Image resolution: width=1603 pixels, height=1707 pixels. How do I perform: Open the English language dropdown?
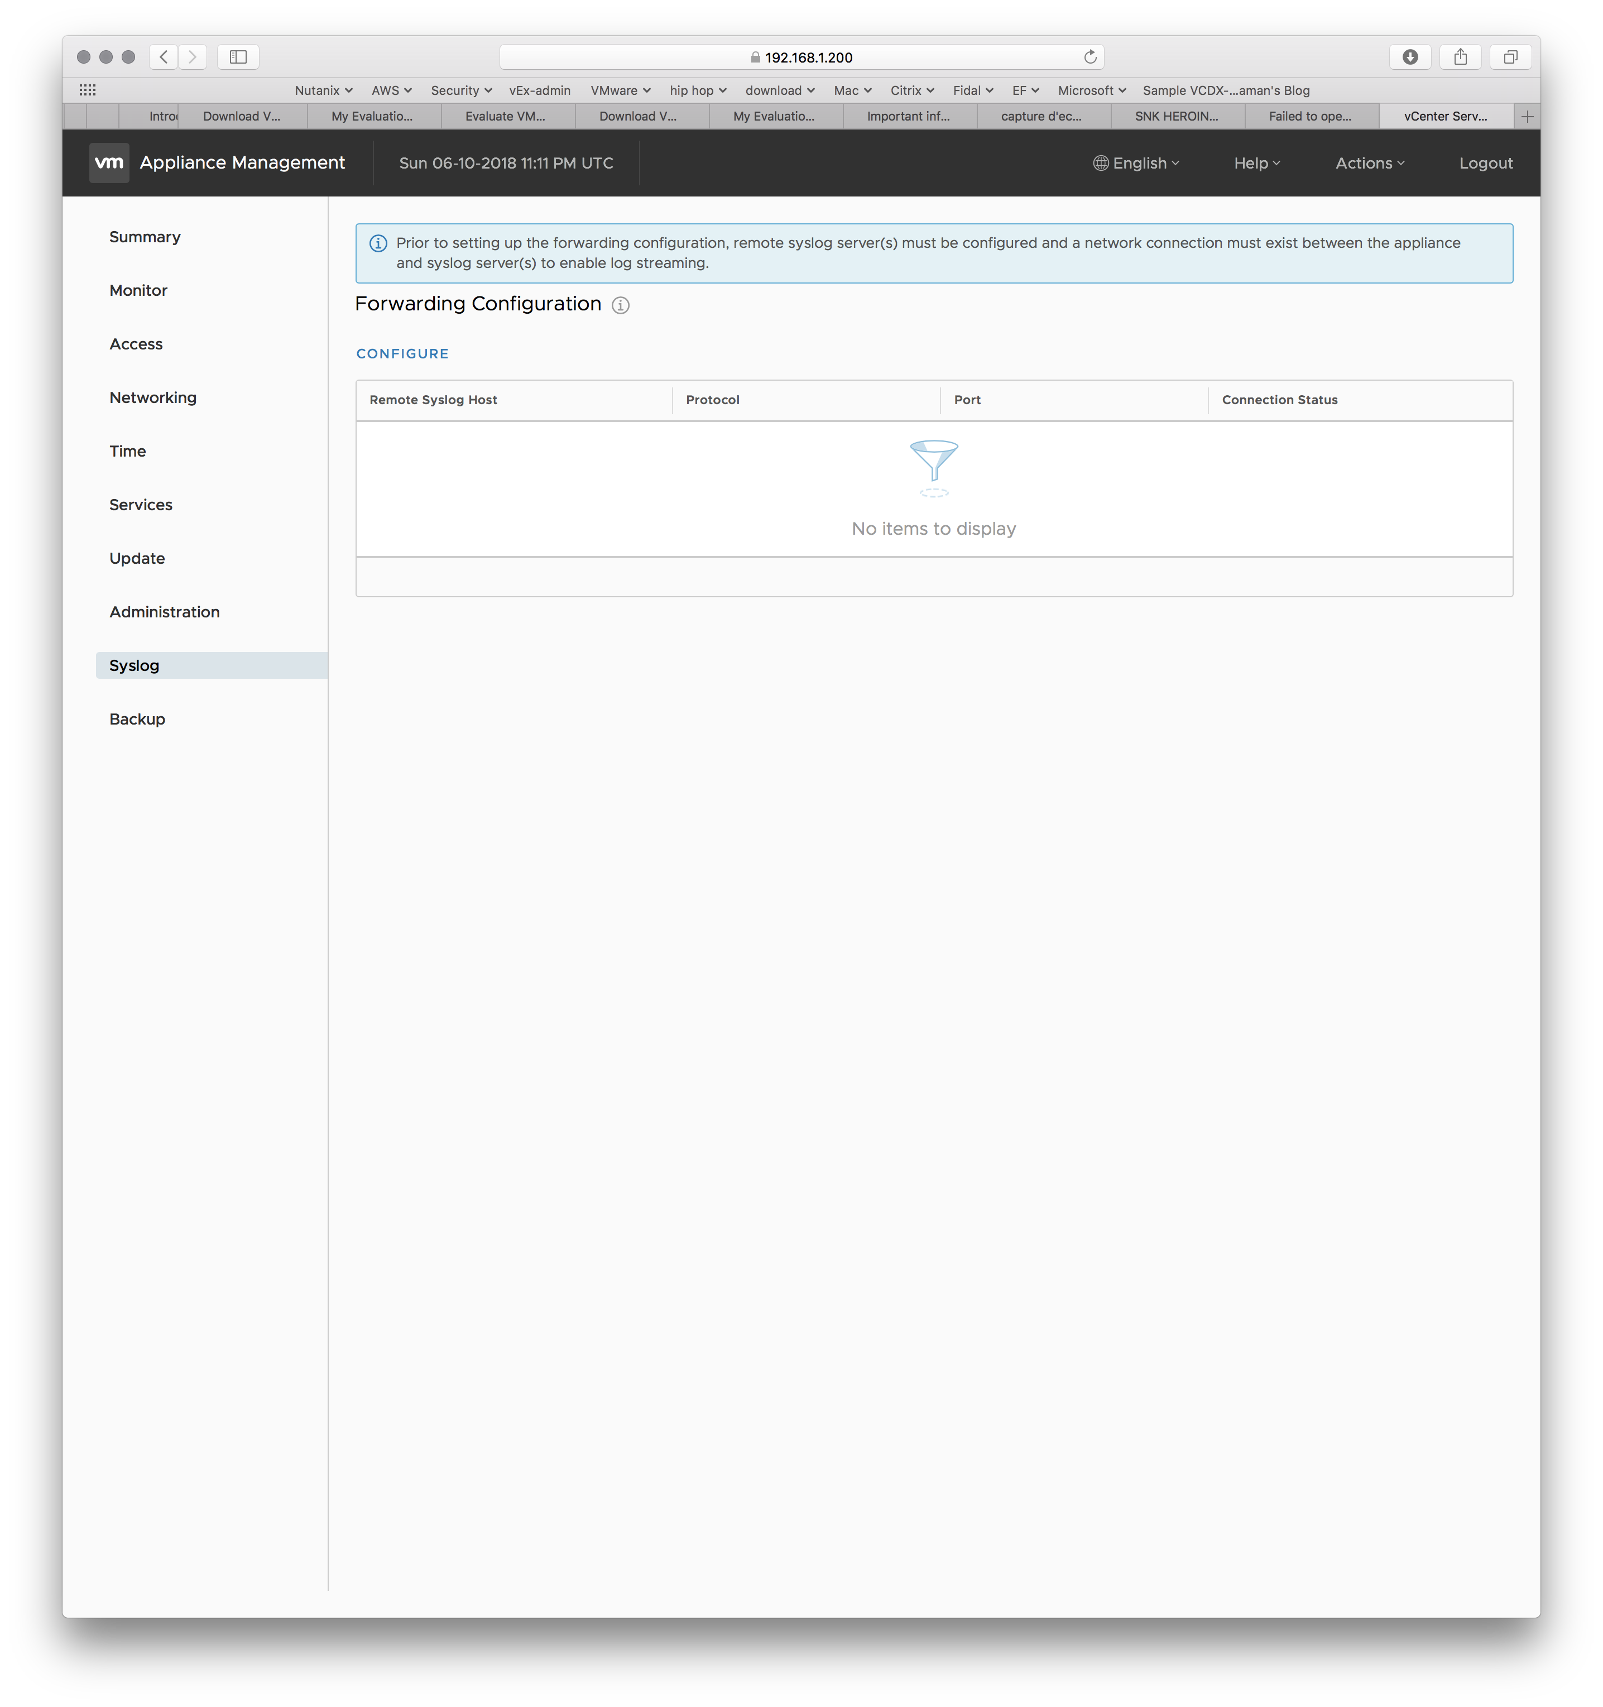point(1136,162)
